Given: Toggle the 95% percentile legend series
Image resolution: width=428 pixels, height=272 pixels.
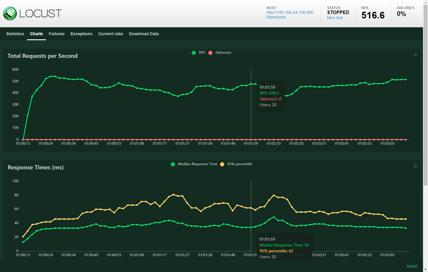Looking at the screenshot, I should 236,164.
